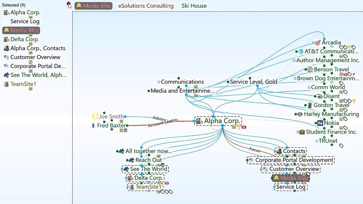Click the Comm World thought
The height and width of the screenshot is (204, 363).
pos(328,87)
